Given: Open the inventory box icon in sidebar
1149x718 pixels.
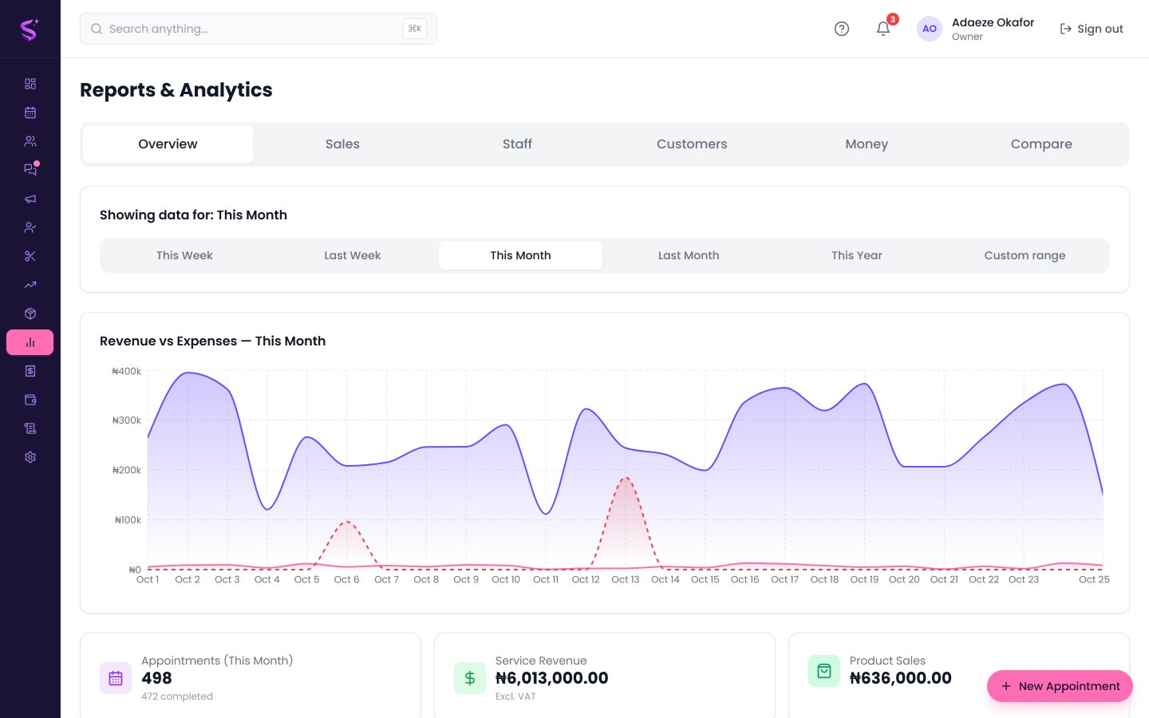Looking at the screenshot, I should pos(30,314).
